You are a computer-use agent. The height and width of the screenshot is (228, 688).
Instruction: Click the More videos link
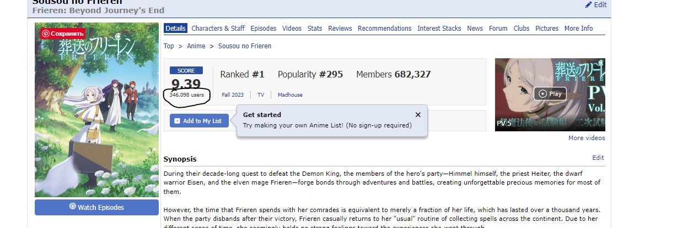(x=587, y=138)
